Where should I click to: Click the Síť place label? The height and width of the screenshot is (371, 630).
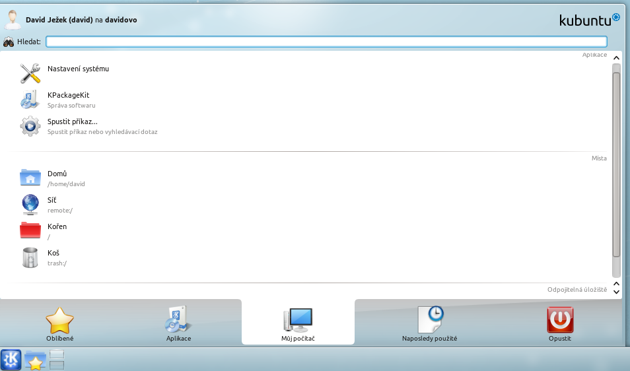(x=52, y=200)
